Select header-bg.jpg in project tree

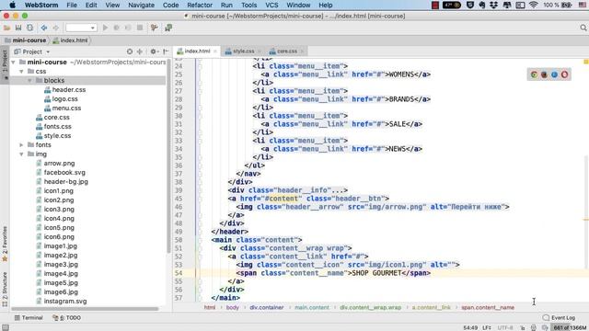pos(62,182)
